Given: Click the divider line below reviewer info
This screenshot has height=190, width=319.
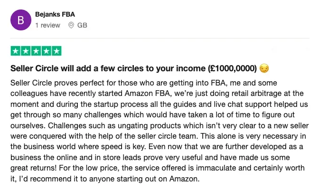Looking at the screenshot, I should click(x=159, y=38).
